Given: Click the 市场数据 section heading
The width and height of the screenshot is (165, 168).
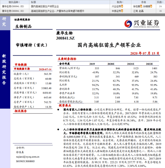Looking at the screenshot, I should (21, 64).
